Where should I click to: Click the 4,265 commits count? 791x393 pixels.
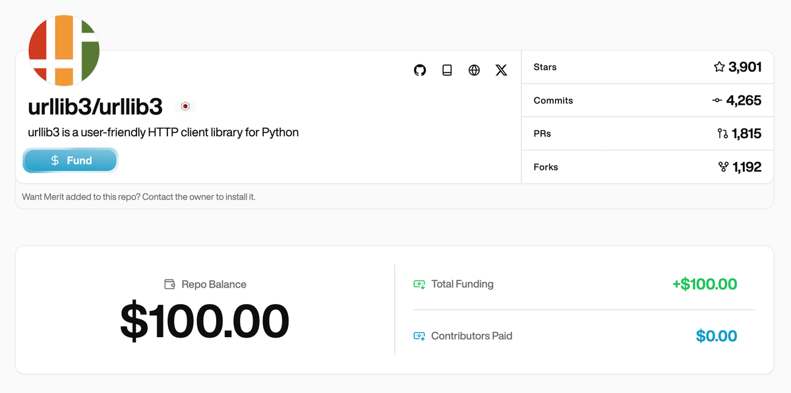pos(744,101)
